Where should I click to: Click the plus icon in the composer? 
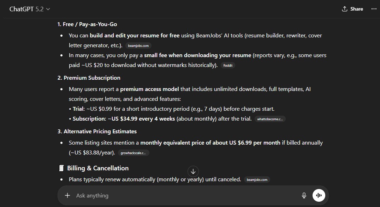[x=67, y=195]
